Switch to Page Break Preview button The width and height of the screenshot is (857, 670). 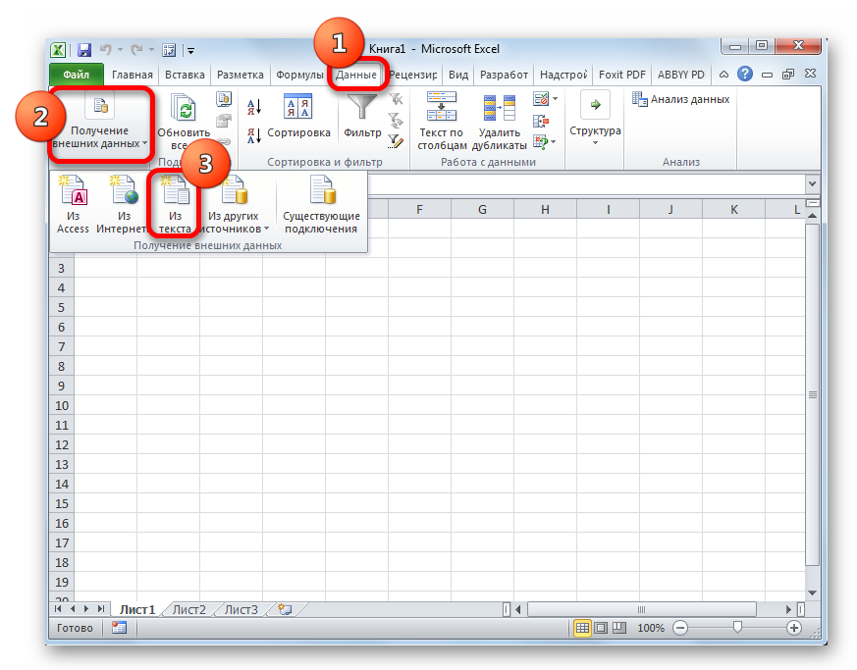tap(618, 628)
